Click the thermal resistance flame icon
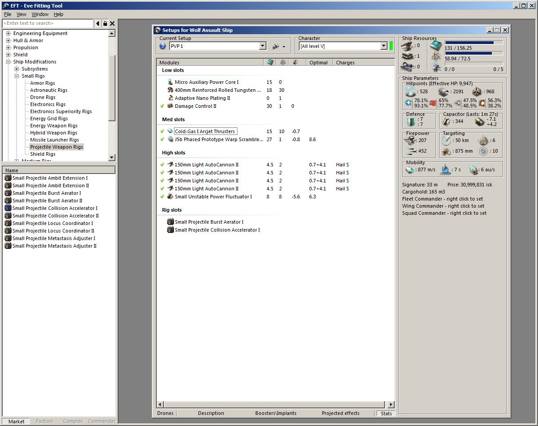Image resolution: width=538 pixels, height=426 pixels. coord(432,103)
